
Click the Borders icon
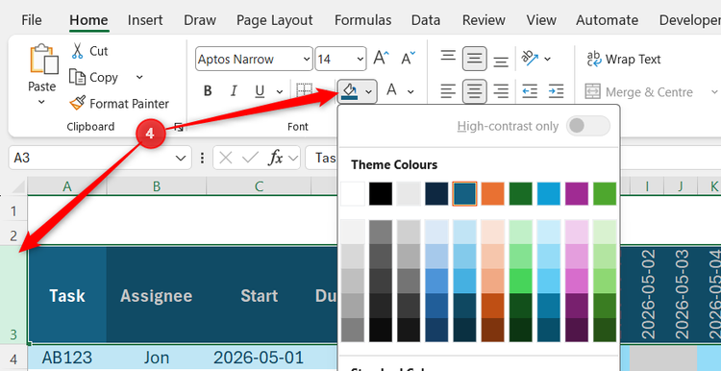coord(304,91)
